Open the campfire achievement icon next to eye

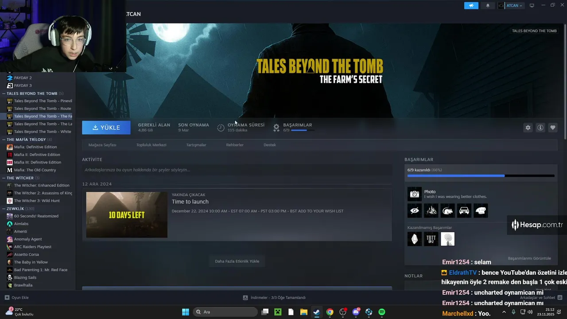tap(431, 210)
